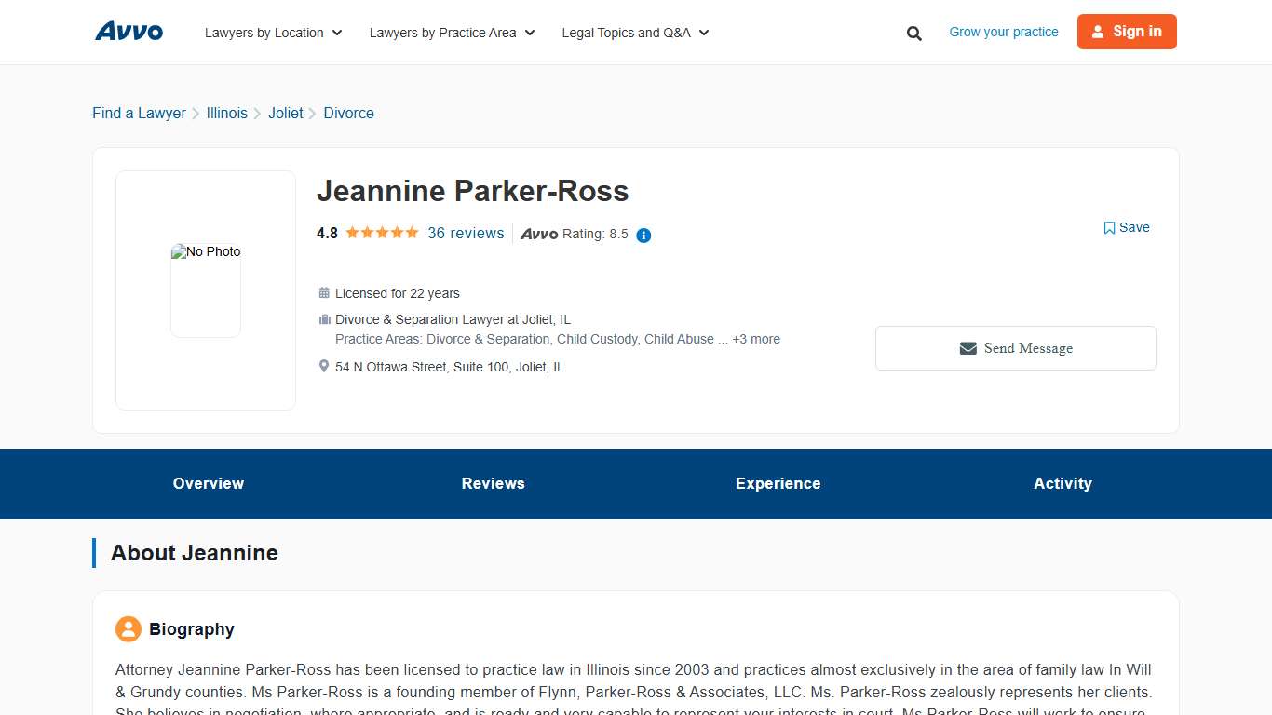Click the briefcase icon near lawyer title
This screenshot has width=1272, height=715.
point(323,318)
